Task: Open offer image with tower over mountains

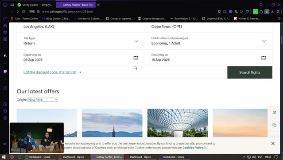Action: point(112,123)
